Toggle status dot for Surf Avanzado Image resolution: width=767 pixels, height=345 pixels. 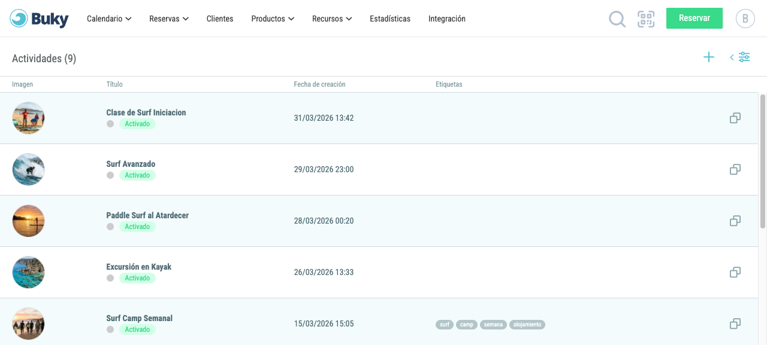coord(110,175)
